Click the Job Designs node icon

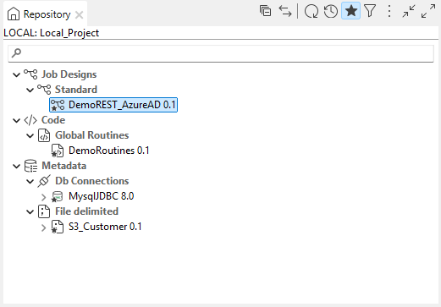click(30, 74)
